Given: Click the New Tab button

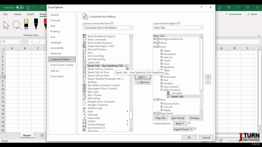Looking at the screenshot, I should point(160,118).
